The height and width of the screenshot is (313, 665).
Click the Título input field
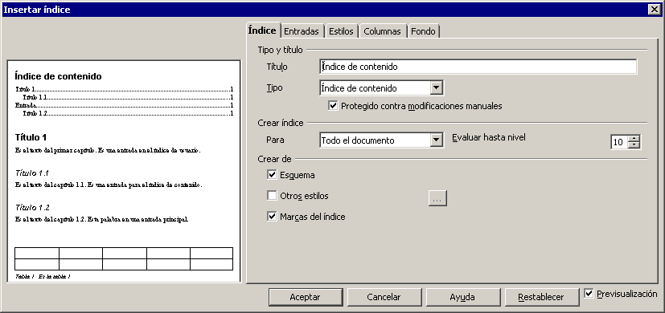click(478, 67)
